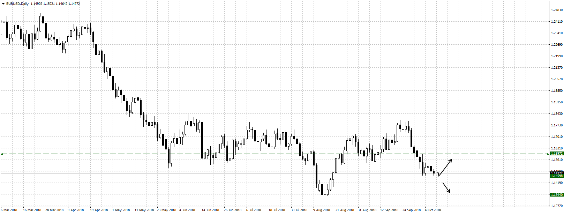Click the 1.12770 price at scale bottom
Image resolution: width=564 pixels, height=214 pixels.
(x=557, y=206)
